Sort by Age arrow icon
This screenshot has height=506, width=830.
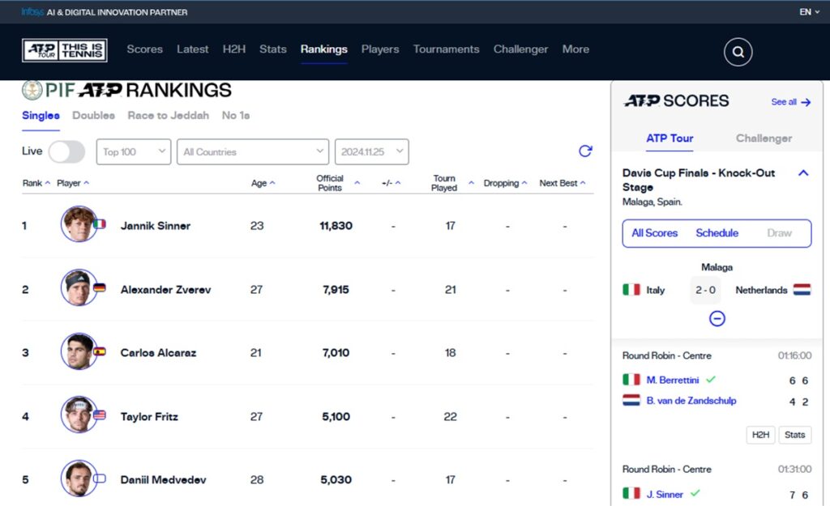pos(272,183)
